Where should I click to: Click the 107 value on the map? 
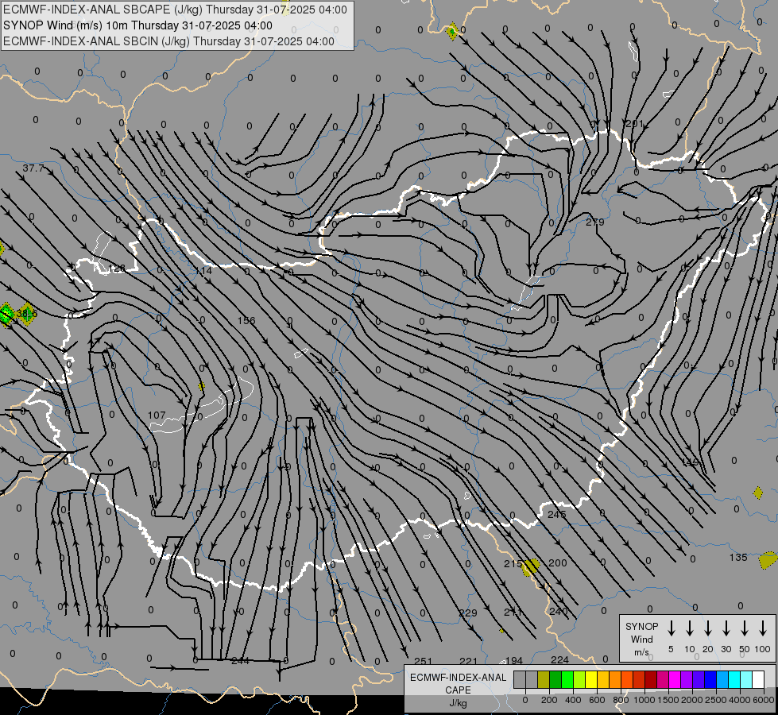[157, 415]
